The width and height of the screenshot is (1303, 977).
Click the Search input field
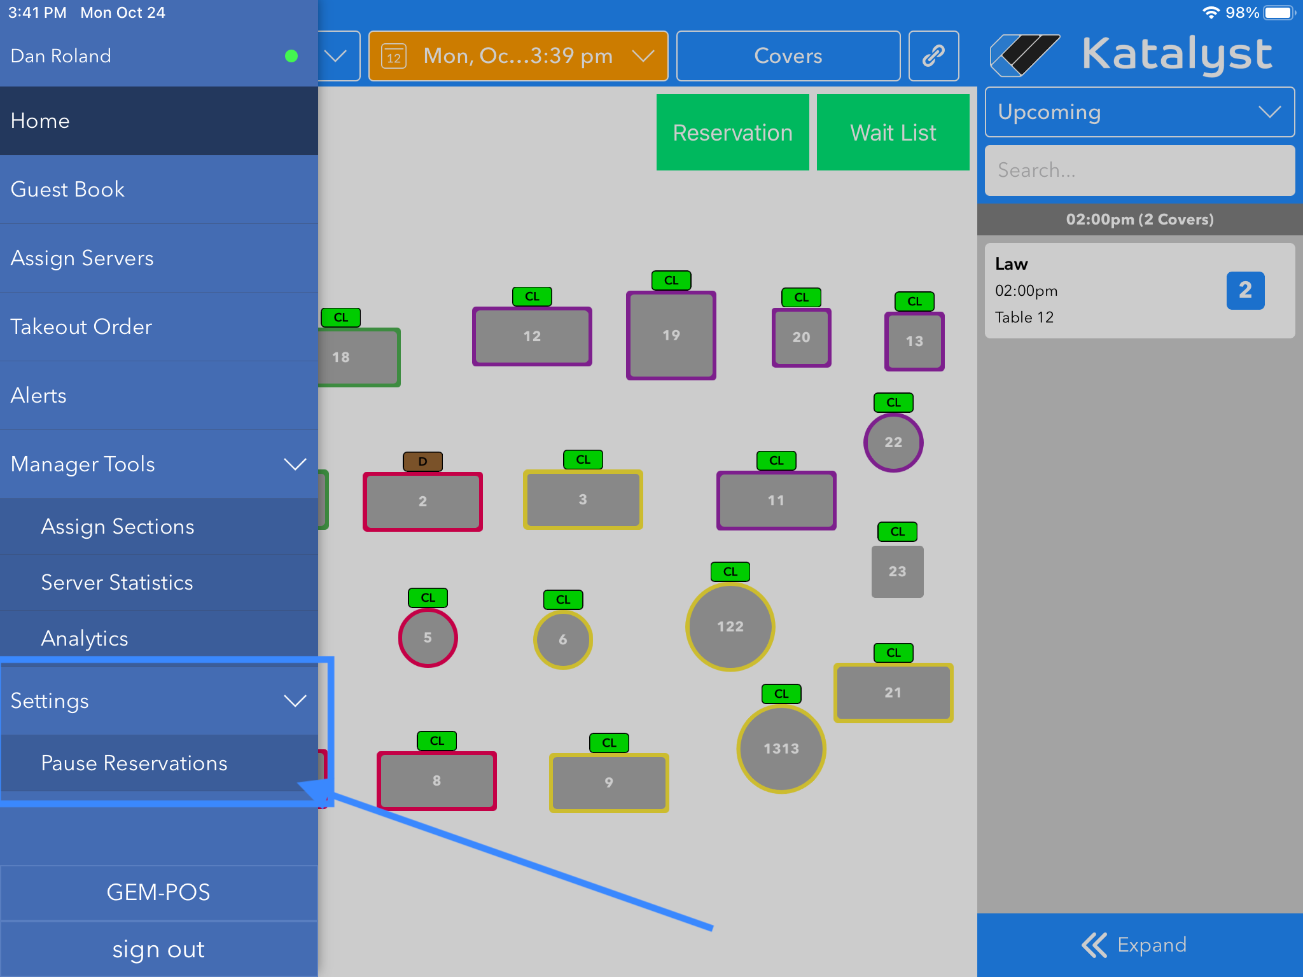coord(1139,170)
